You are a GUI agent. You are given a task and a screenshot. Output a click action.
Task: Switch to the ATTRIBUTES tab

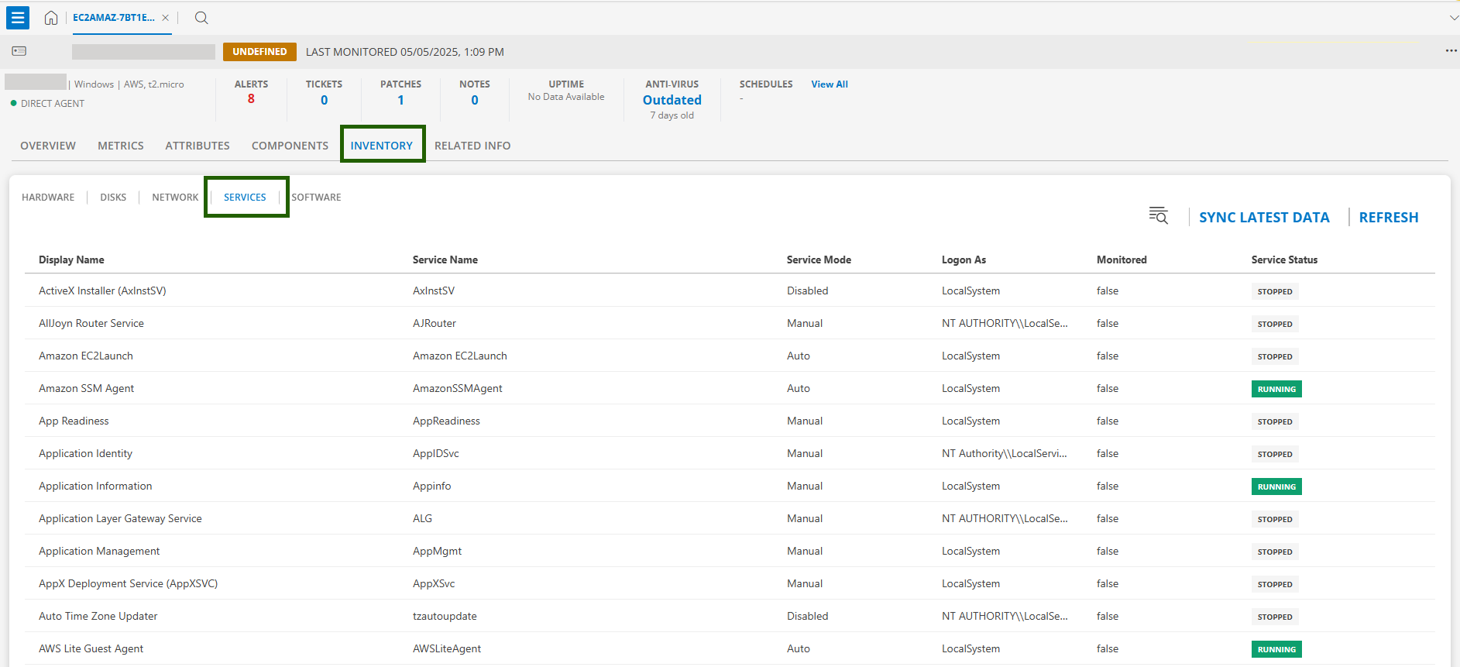[198, 146]
